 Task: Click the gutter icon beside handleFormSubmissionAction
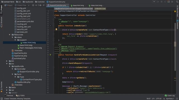pyautogui.click(x=50, y=55)
